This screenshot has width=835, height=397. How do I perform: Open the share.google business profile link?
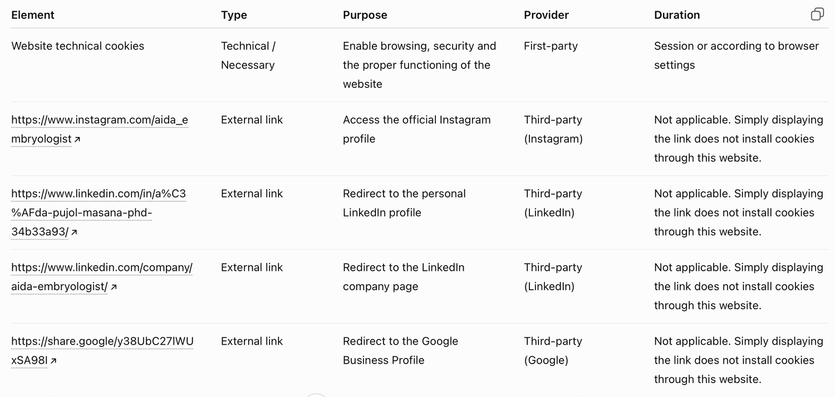[102, 351]
